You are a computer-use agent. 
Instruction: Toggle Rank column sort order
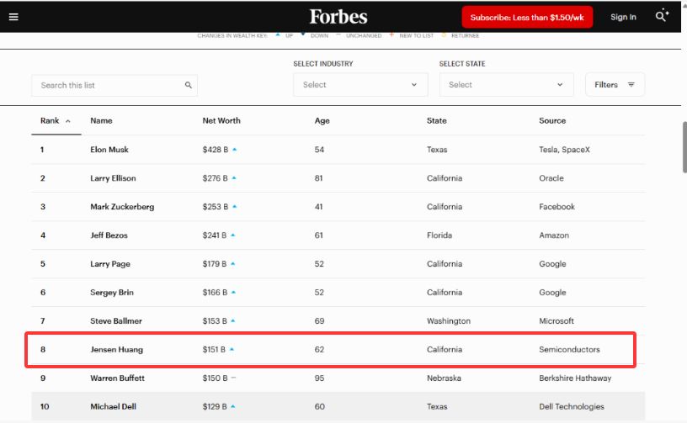point(56,121)
